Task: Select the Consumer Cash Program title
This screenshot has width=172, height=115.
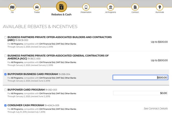Action: (25, 105)
